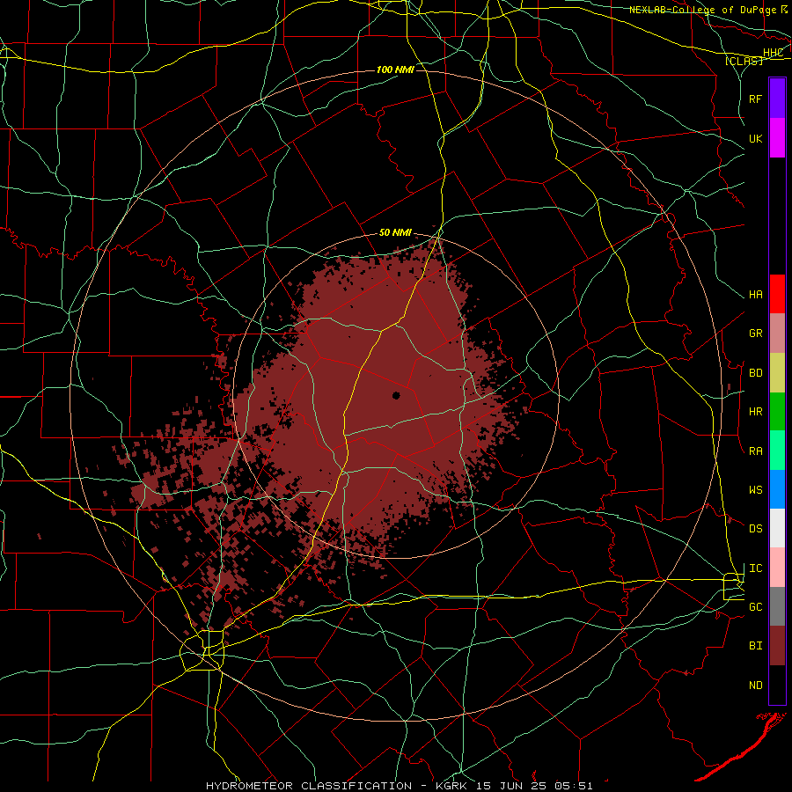792x792 pixels.
Task: Click the HR green legend swatch
Action: (777, 411)
